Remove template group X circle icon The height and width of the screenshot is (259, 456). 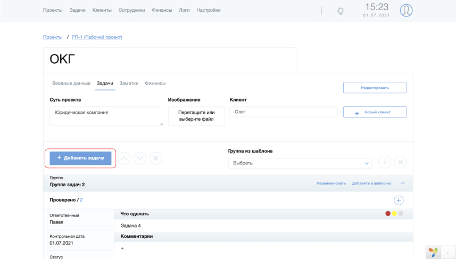pyautogui.click(x=400, y=162)
